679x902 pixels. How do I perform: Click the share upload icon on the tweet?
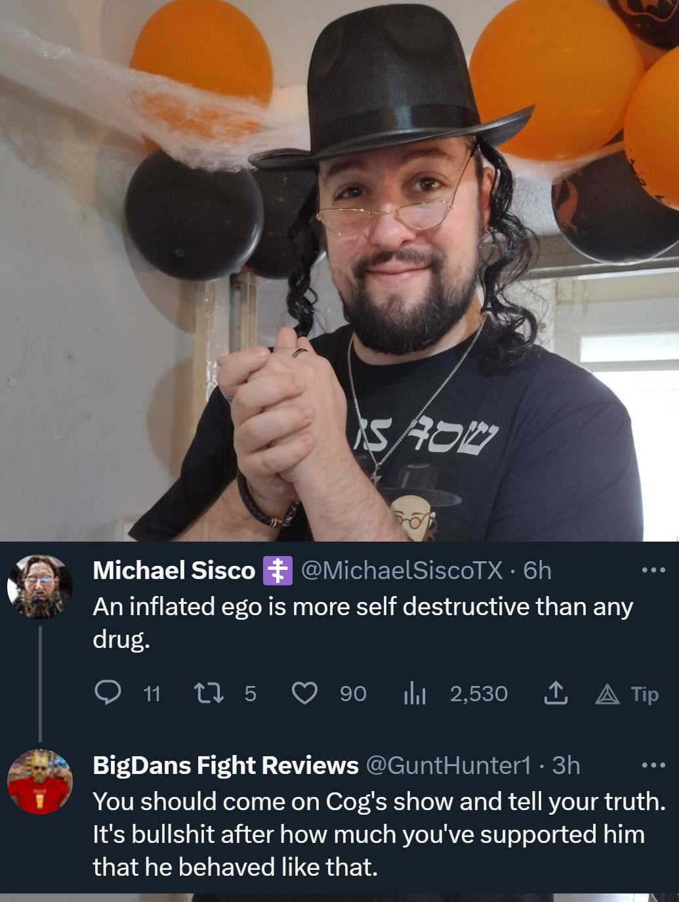pos(555,693)
